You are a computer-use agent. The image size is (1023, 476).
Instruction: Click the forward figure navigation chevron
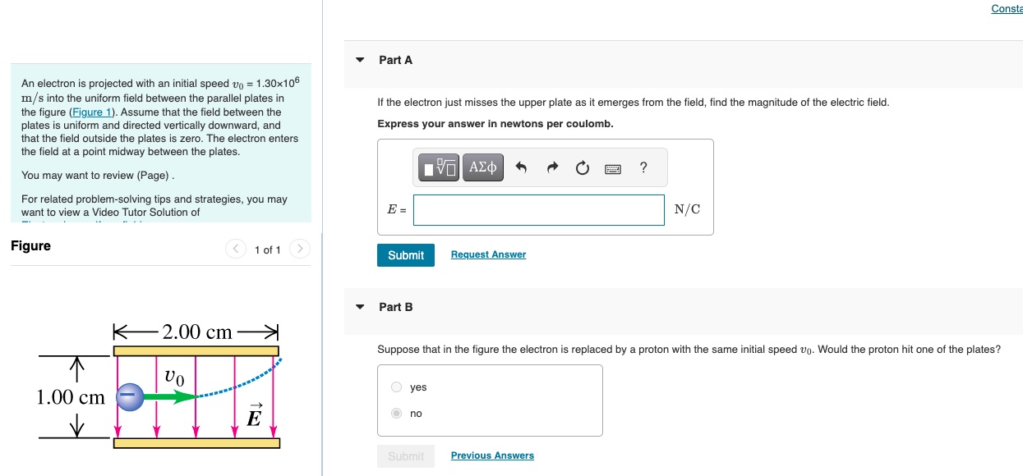point(299,249)
